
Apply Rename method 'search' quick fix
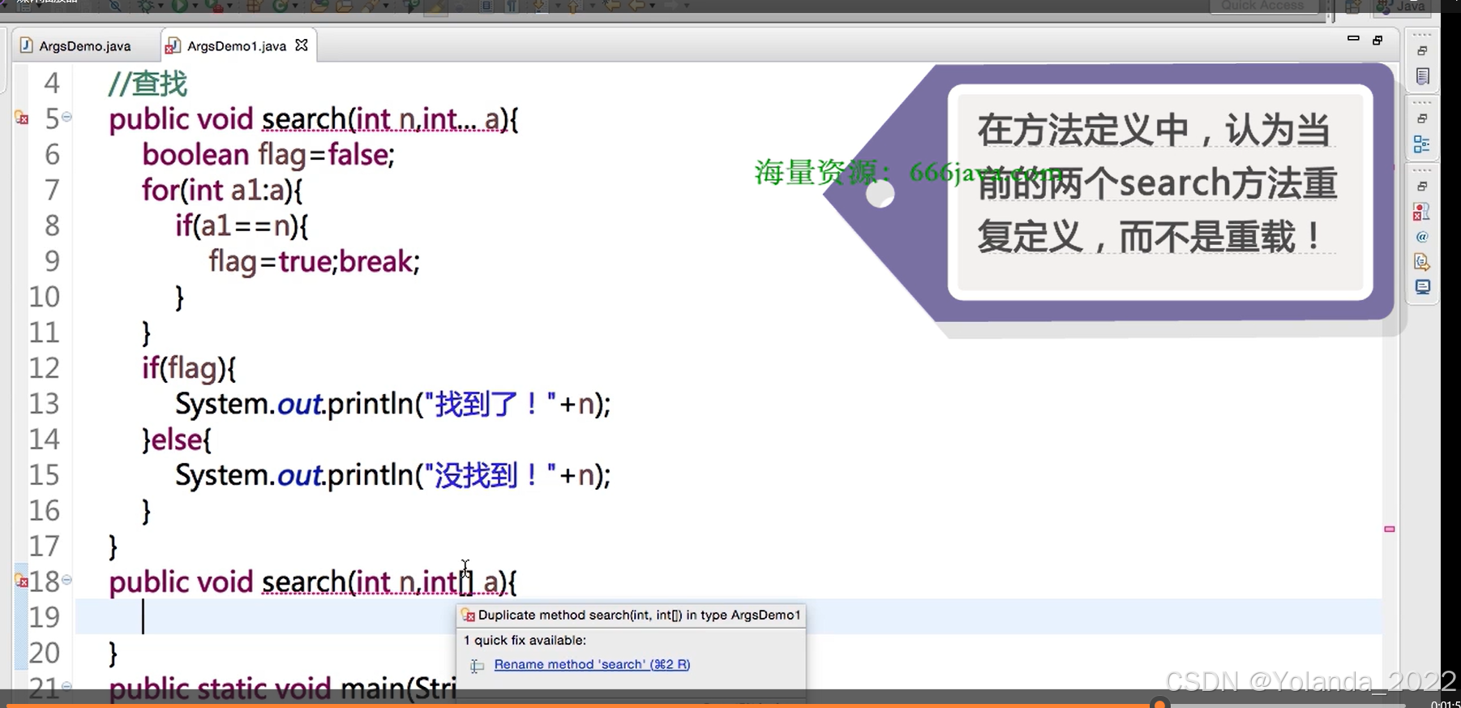coord(592,664)
